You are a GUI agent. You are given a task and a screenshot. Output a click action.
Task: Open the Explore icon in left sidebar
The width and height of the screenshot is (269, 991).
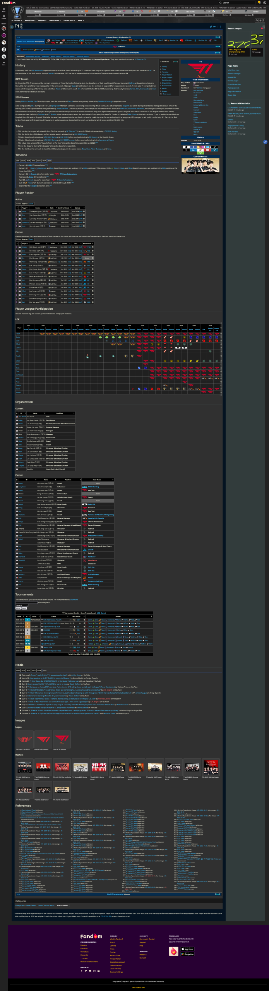point(4,16)
